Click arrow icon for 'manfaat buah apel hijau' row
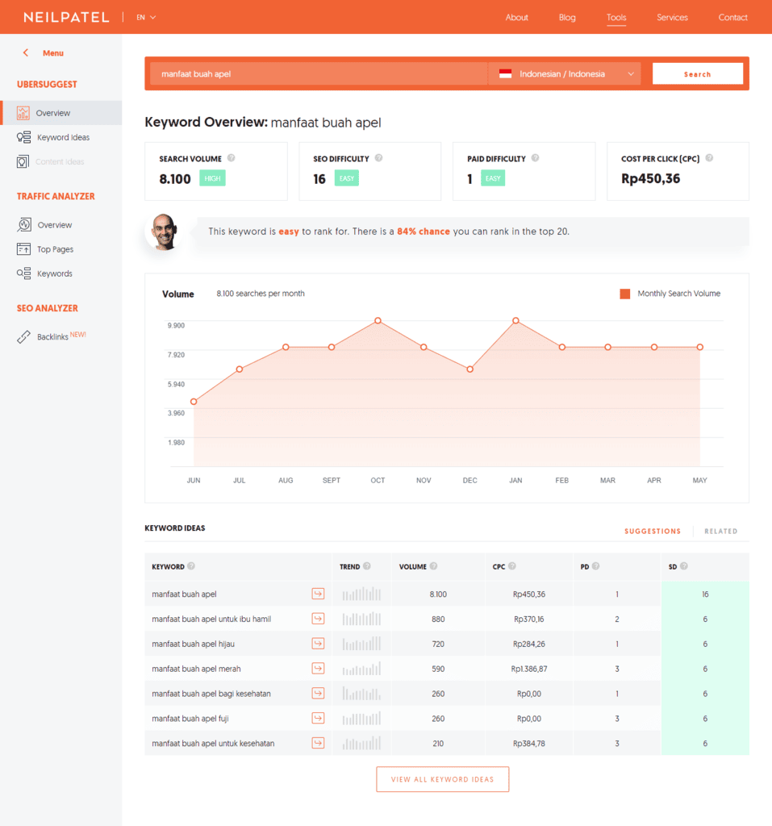This screenshot has width=772, height=826. pos(318,644)
